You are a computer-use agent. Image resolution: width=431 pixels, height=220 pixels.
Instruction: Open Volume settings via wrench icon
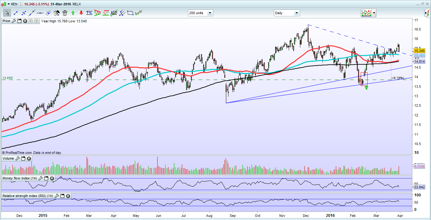(17, 159)
